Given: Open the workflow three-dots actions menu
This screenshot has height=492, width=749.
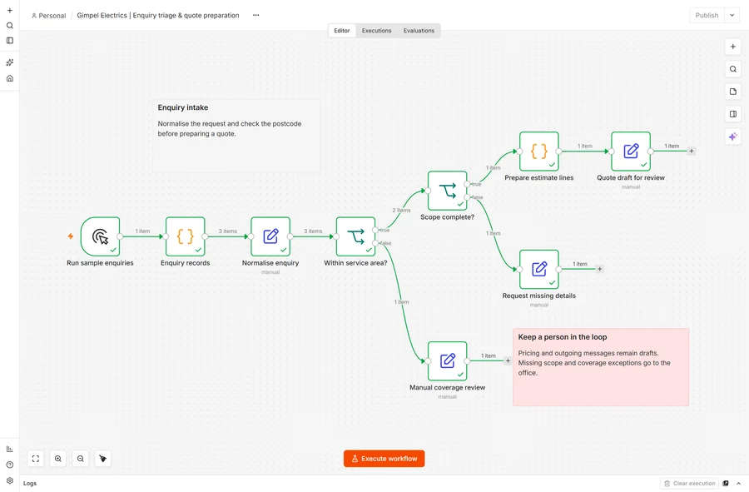Looking at the screenshot, I should pos(256,15).
